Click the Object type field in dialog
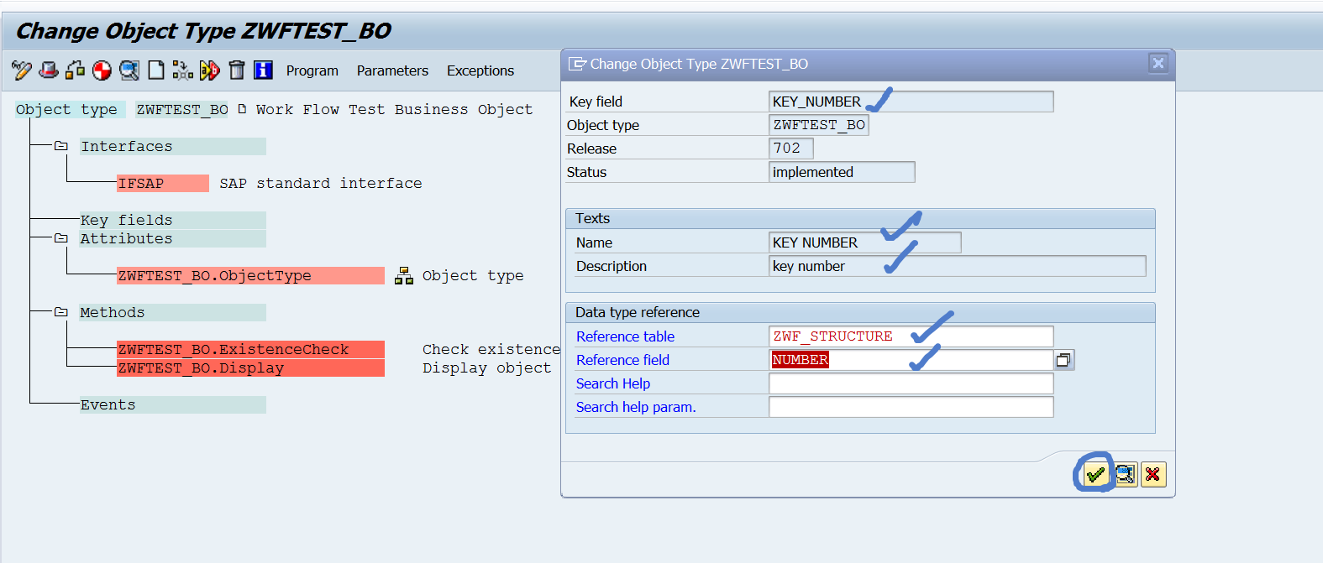Viewport: 1323px width, 563px height. 818,125
